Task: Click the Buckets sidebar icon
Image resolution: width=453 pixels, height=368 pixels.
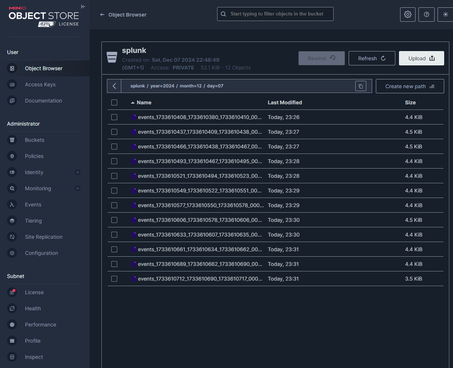Action: point(12,140)
